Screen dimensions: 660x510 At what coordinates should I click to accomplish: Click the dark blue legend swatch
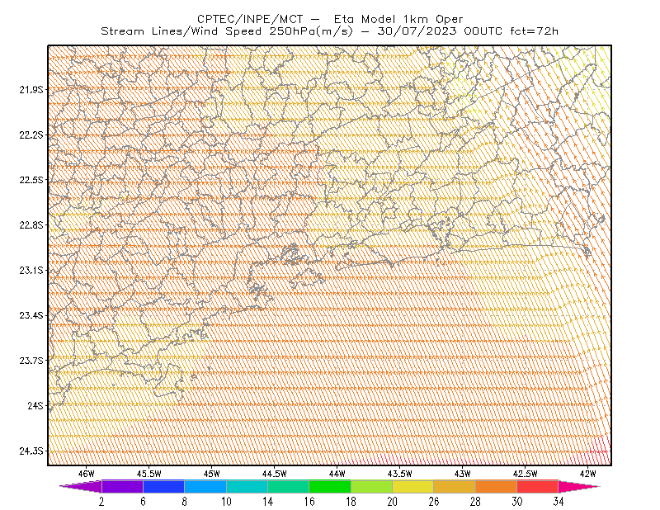click(163, 486)
